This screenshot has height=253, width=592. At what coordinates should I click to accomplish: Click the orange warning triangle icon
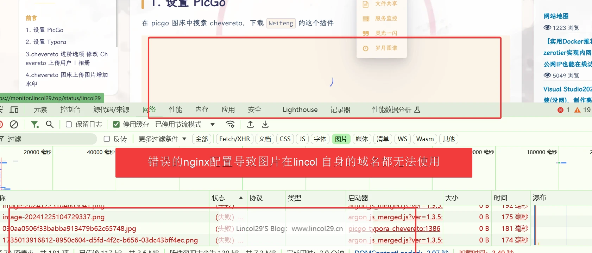[577, 110]
